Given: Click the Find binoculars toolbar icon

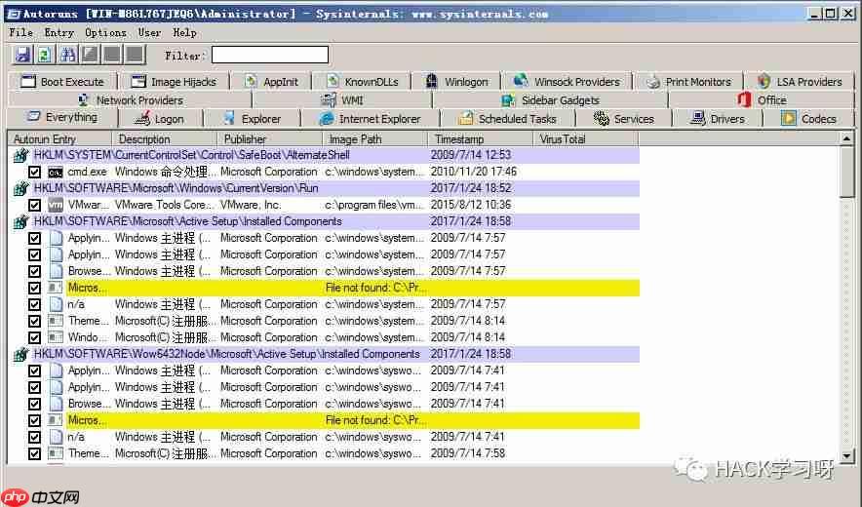Looking at the screenshot, I should click(67, 55).
